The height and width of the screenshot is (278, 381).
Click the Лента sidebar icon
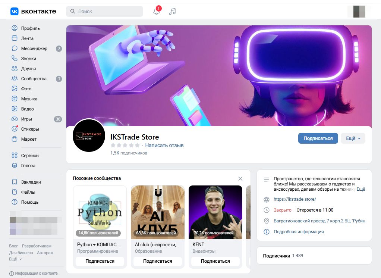pyautogui.click(x=15, y=38)
